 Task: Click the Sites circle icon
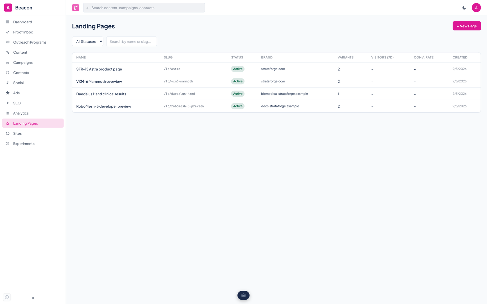click(7, 133)
